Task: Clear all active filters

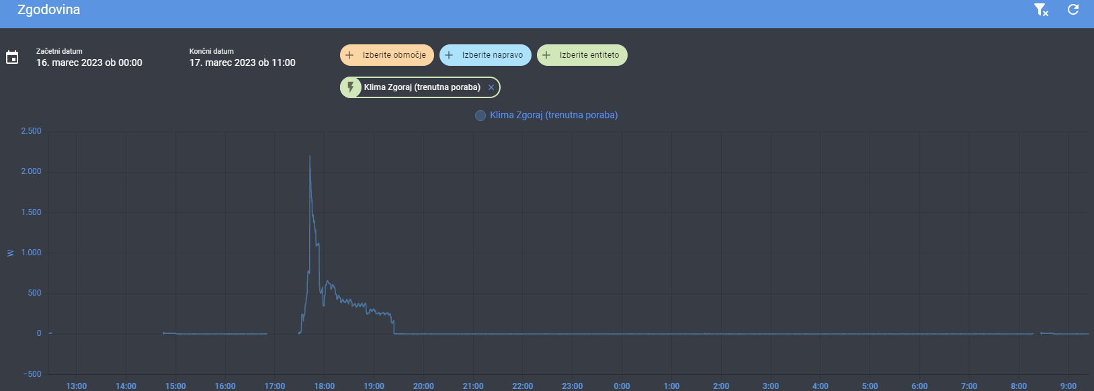Action: (x=1041, y=10)
